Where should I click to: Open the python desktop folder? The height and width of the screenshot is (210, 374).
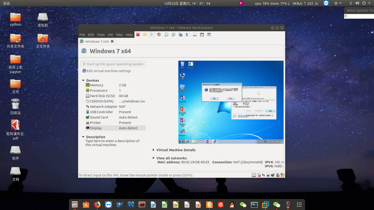15,20
